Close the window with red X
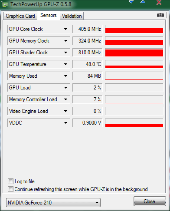Viewport: 170px width, 211px height. click(x=159, y=2)
